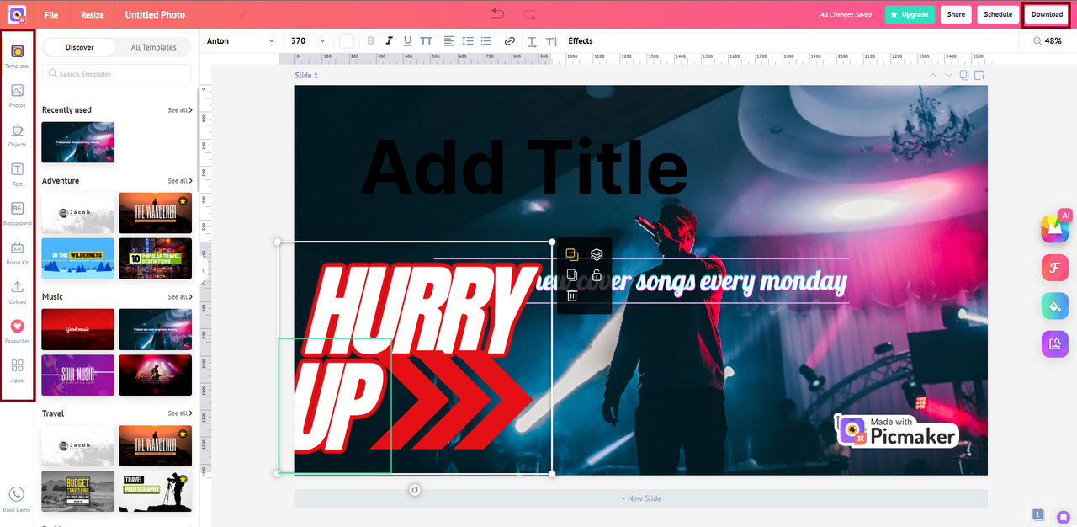Toggle the lock on selected element
Image resolution: width=1077 pixels, height=527 pixels.
click(597, 274)
